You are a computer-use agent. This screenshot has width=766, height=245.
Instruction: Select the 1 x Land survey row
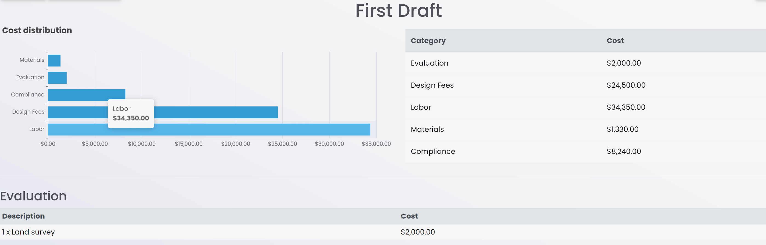tap(28, 232)
